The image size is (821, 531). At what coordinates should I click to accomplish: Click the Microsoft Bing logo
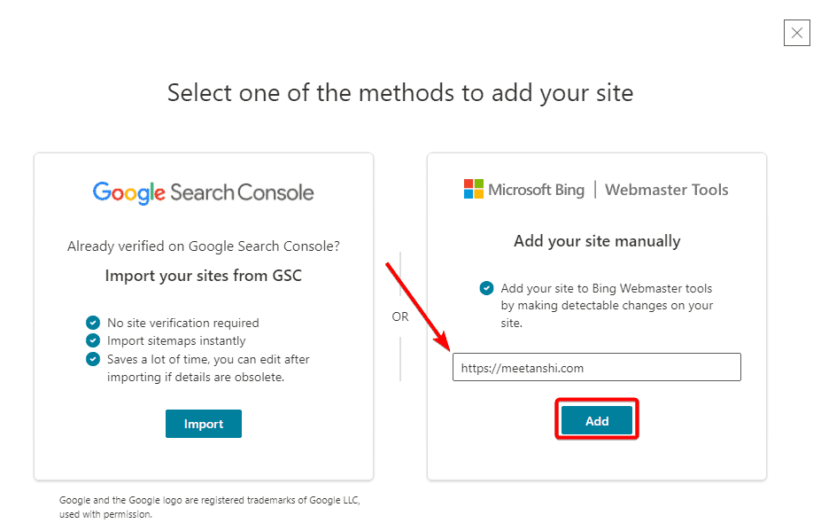coord(523,189)
